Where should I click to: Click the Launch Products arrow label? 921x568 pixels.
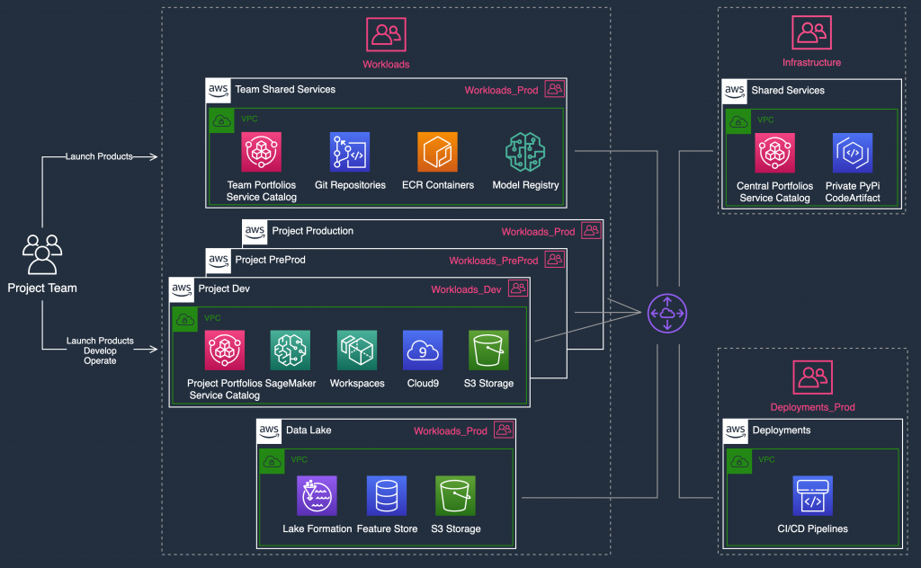[99, 155]
